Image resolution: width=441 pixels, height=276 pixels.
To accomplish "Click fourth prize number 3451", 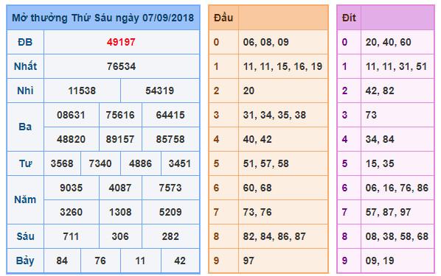I will (180, 163).
